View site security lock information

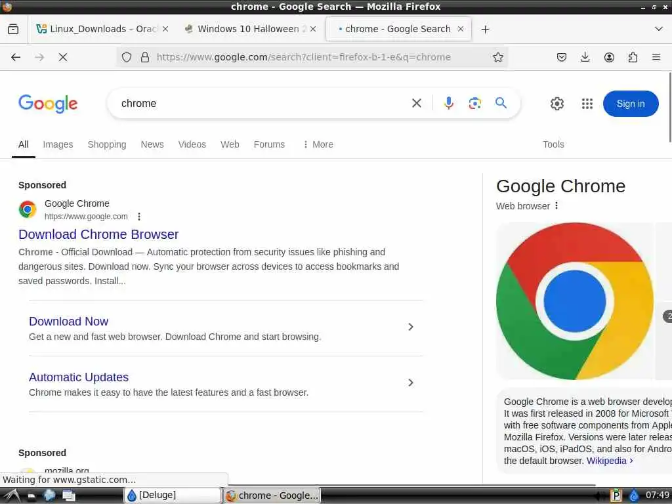click(x=145, y=57)
